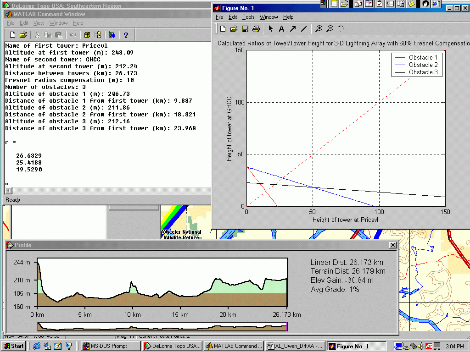Select the Add Line tool in figure toolbar
This screenshot has height=352, width=470.
(x=304, y=29)
